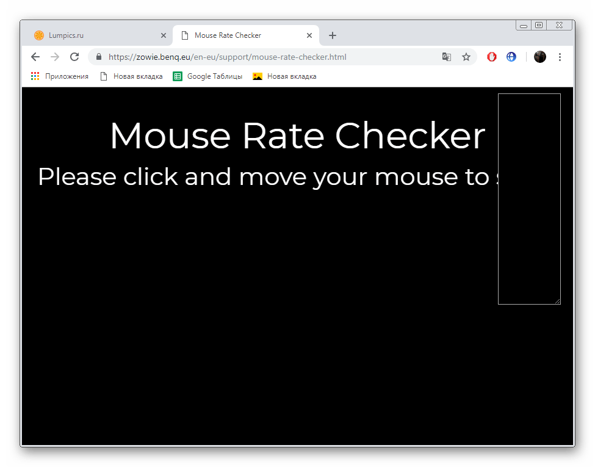Click the Mouse Rate Checker heading
Viewport: 595px width, 467px height.
tap(297, 136)
